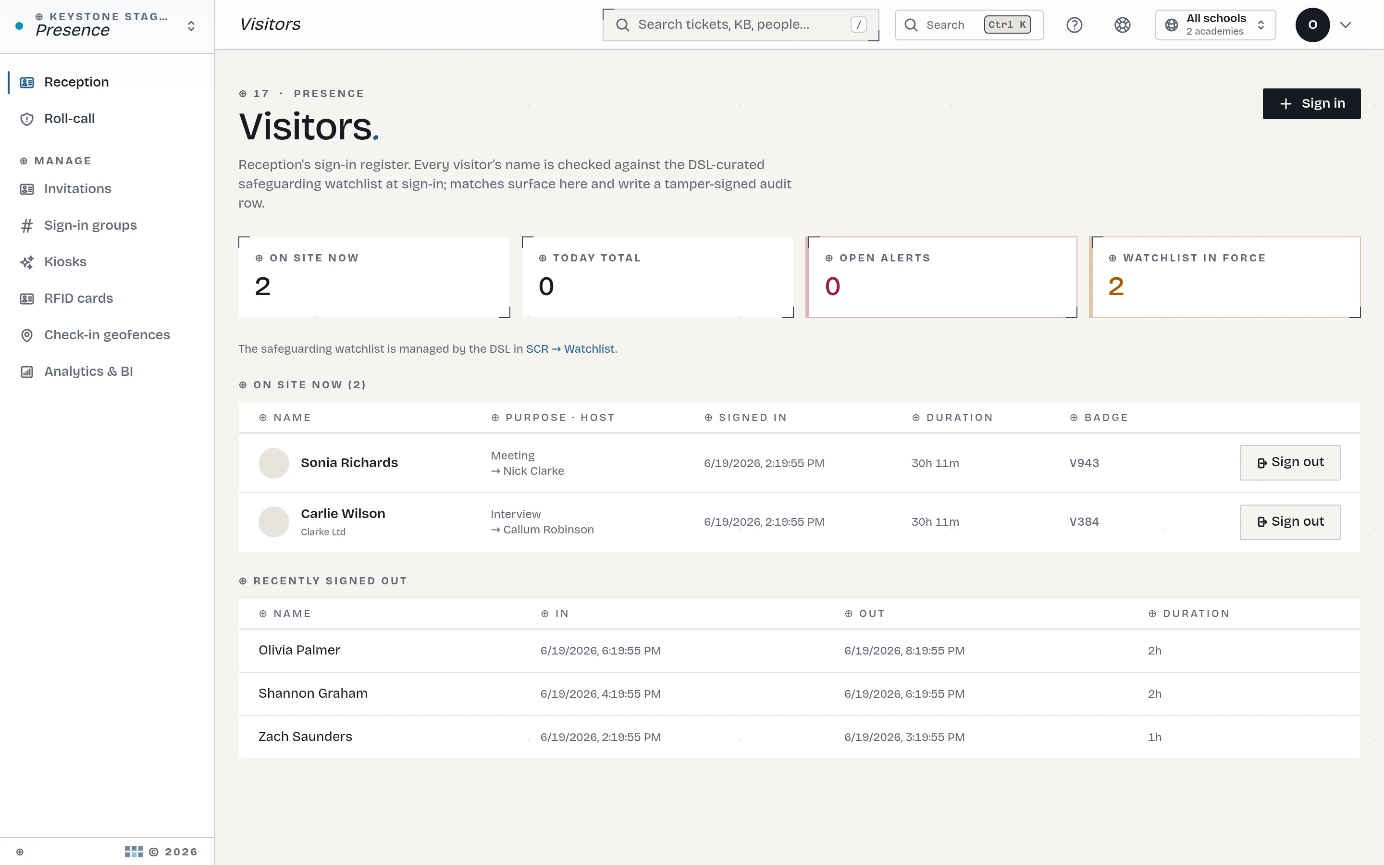Select the Sonia Richards name
1384x865 pixels.
tap(349, 462)
